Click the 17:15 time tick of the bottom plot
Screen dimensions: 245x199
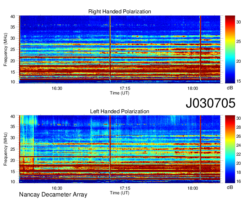pyautogui.click(x=125, y=188)
